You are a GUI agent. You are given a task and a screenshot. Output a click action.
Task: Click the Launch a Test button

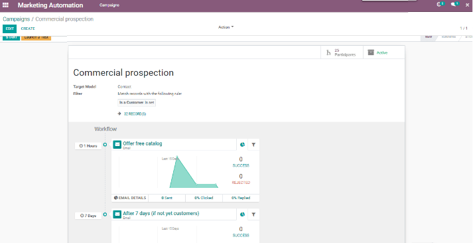(36, 37)
